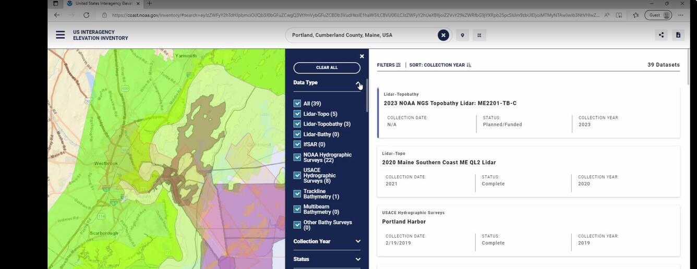Download the dataset results report
Viewport: 697px width, 269px height.
click(x=678, y=35)
